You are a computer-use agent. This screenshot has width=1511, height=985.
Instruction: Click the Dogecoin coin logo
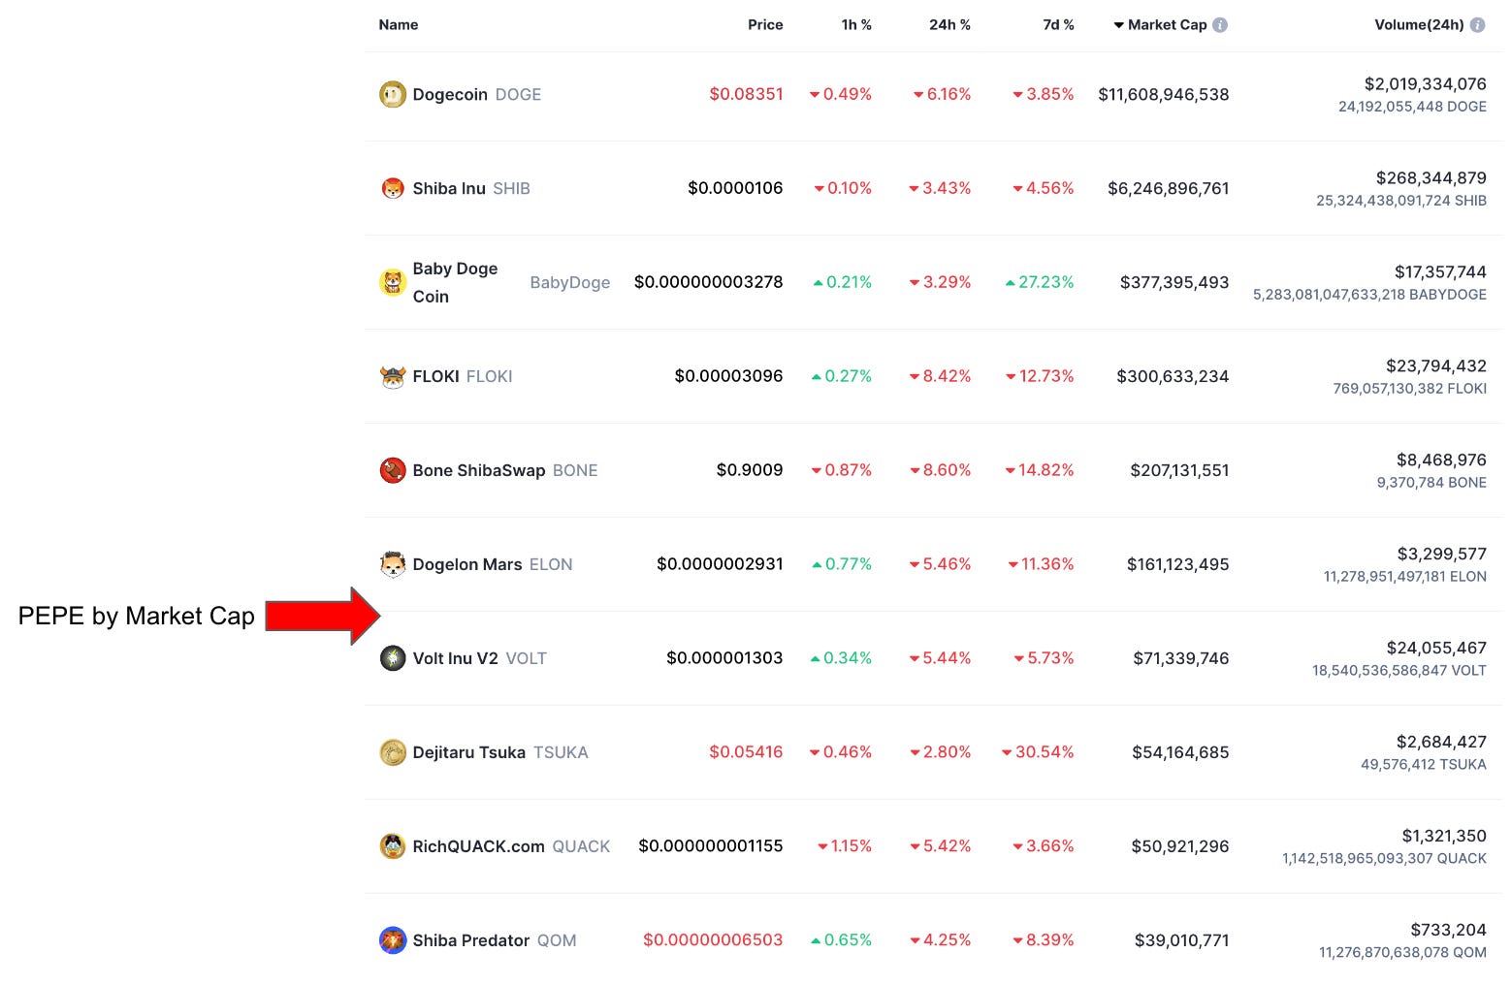click(392, 94)
